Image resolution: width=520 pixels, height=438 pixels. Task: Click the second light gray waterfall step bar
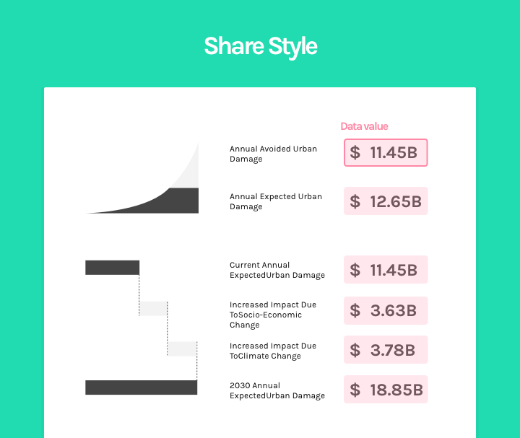[182, 349]
